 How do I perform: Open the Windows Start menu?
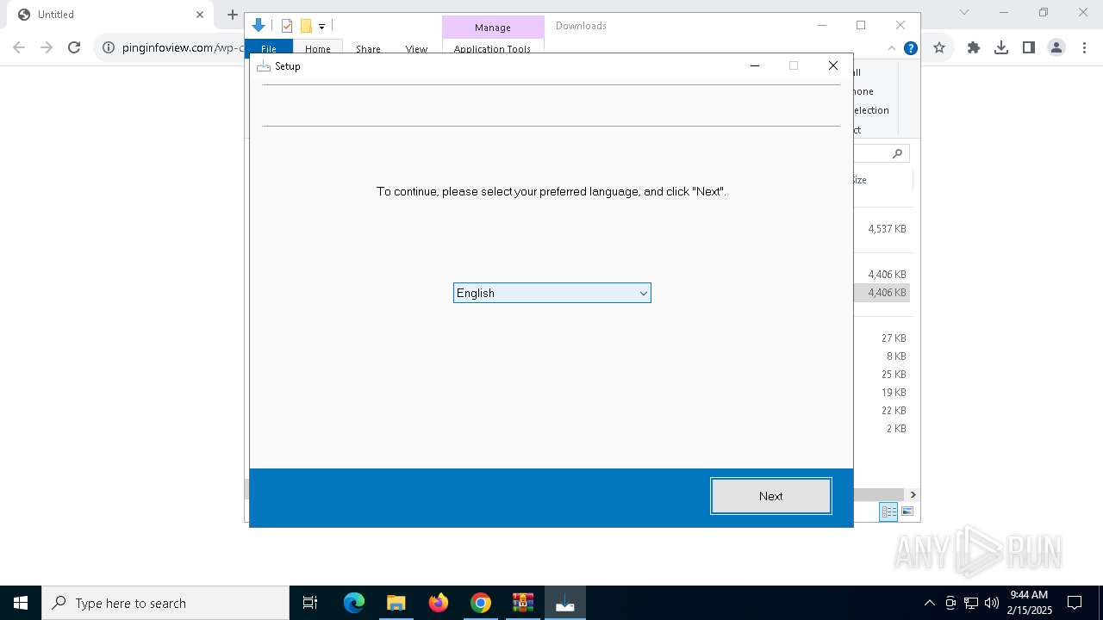[x=21, y=603]
